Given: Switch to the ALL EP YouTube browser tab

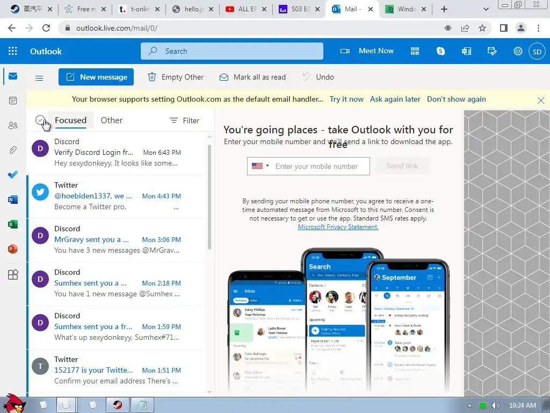Looking at the screenshot, I should 246,9.
